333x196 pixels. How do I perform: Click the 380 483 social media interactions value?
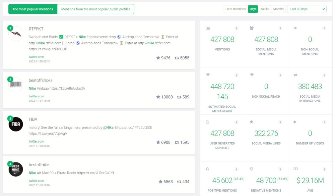click(x=310, y=86)
